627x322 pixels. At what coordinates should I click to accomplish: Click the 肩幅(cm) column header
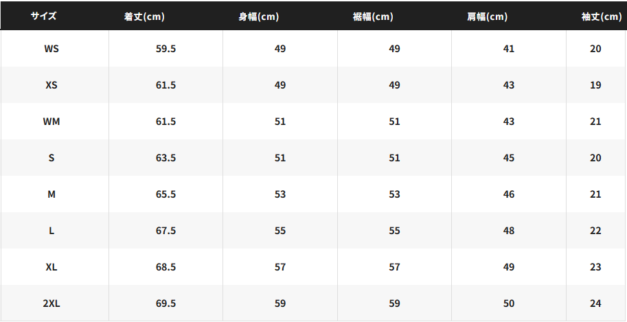[x=488, y=16]
